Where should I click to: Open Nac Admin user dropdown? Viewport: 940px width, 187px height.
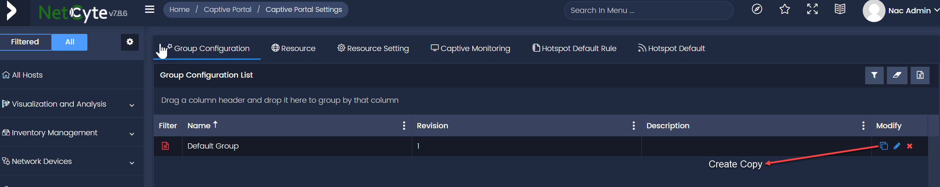(x=900, y=10)
